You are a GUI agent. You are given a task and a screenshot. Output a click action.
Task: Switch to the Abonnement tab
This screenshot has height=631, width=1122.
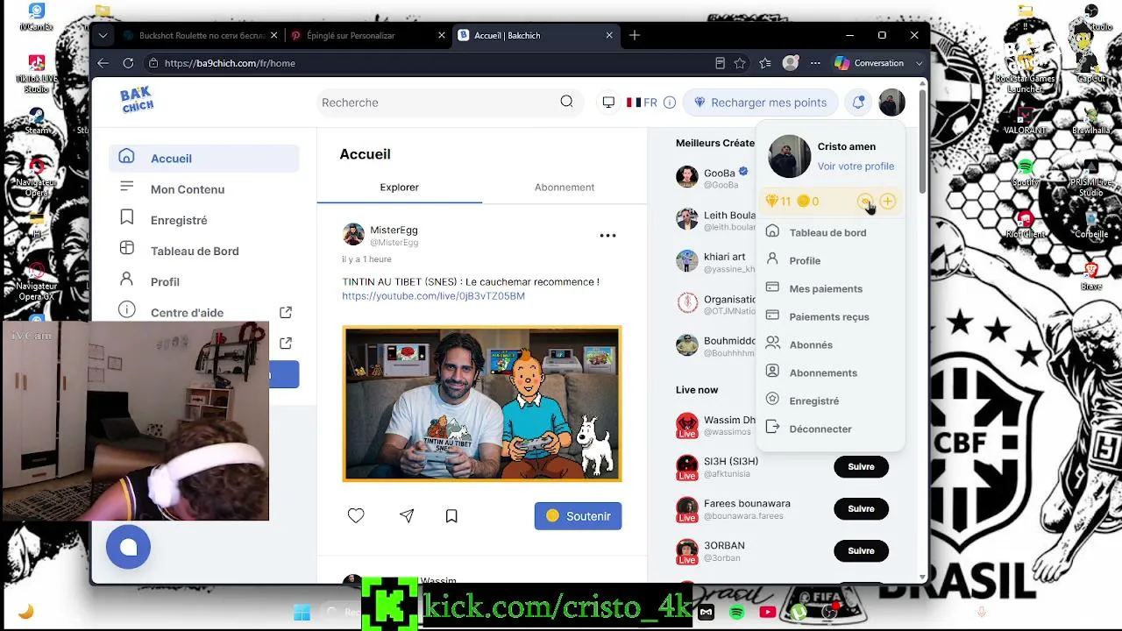[565, 188]
